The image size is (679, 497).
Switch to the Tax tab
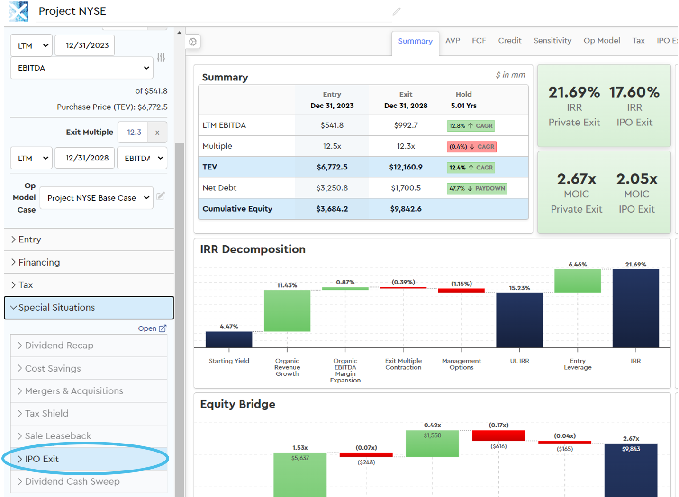click(x=638, y=41)
